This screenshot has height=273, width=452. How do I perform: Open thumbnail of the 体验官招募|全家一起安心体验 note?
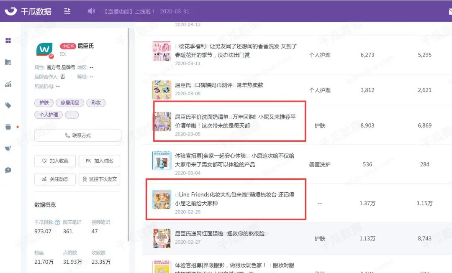coord(162,161)
